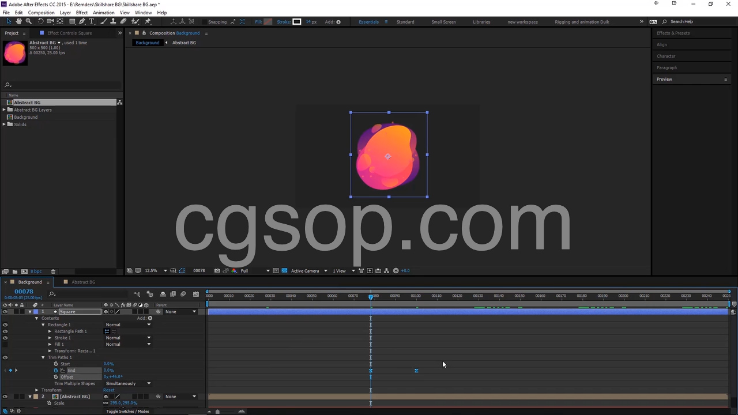The width and height of the screenshot is (738, 415).
Task: Click Reset for the Transform group
Action: click(x=109, y=390)
